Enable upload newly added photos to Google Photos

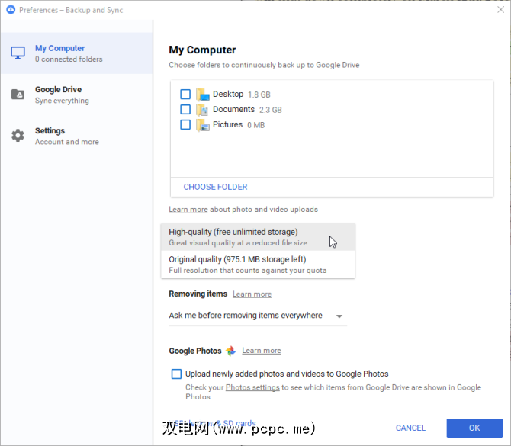point(176,374)
